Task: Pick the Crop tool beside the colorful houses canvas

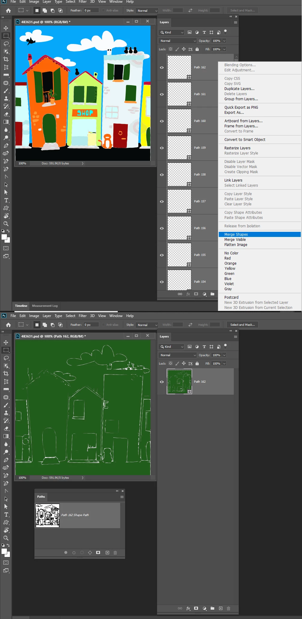Action: [6, 59]
